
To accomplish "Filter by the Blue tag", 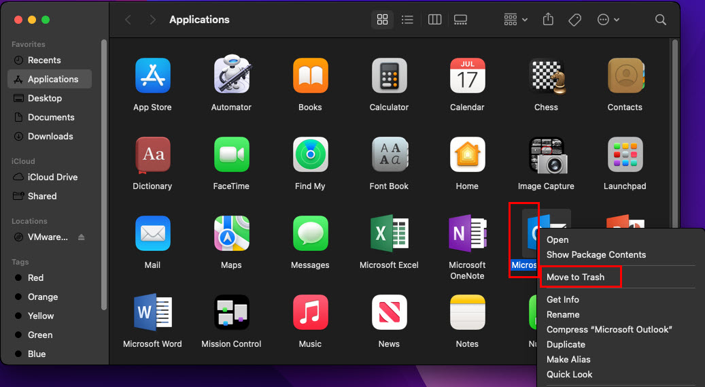I will coord(50,354).
